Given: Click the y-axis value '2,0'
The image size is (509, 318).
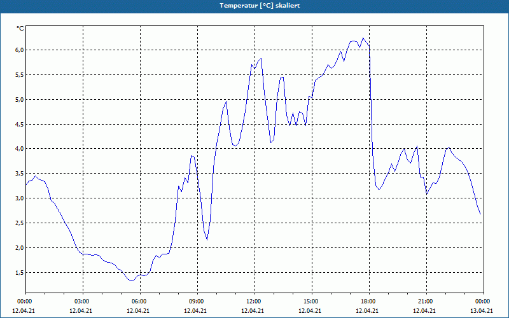Looking at the screenshot, I should 20,247.
